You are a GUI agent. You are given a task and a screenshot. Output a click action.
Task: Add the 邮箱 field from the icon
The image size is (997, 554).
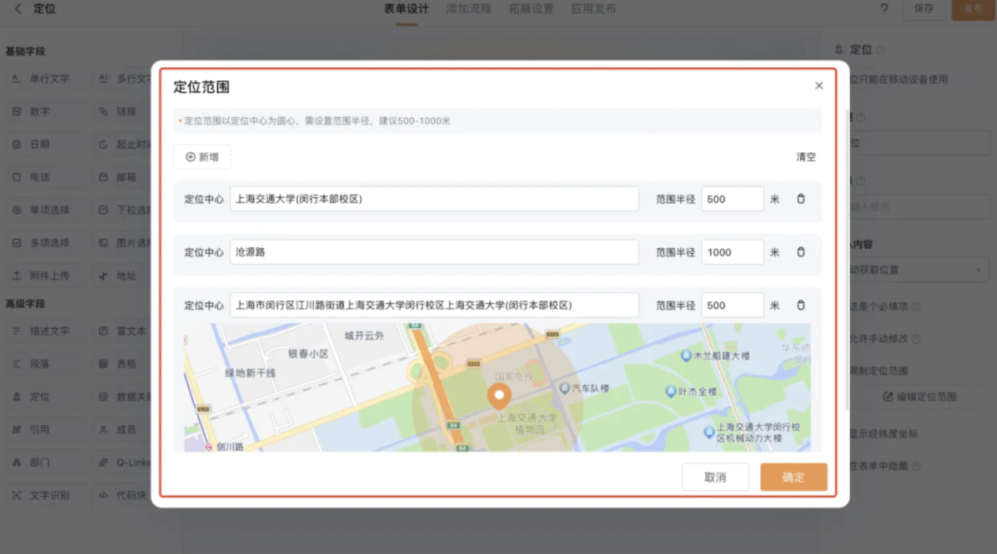[x=103, y=177]
